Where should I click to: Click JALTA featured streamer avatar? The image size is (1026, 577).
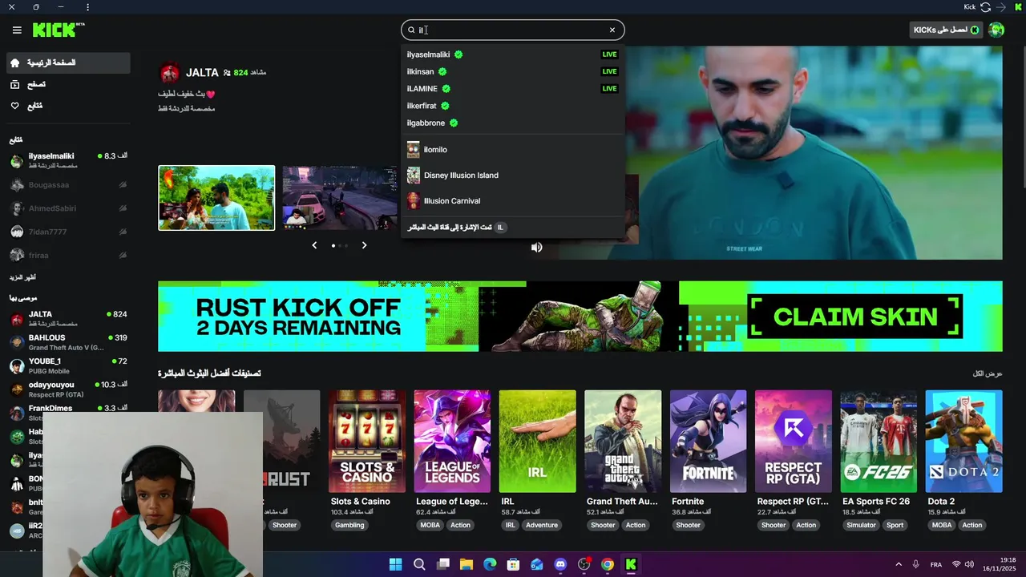(x=170, y=73)
